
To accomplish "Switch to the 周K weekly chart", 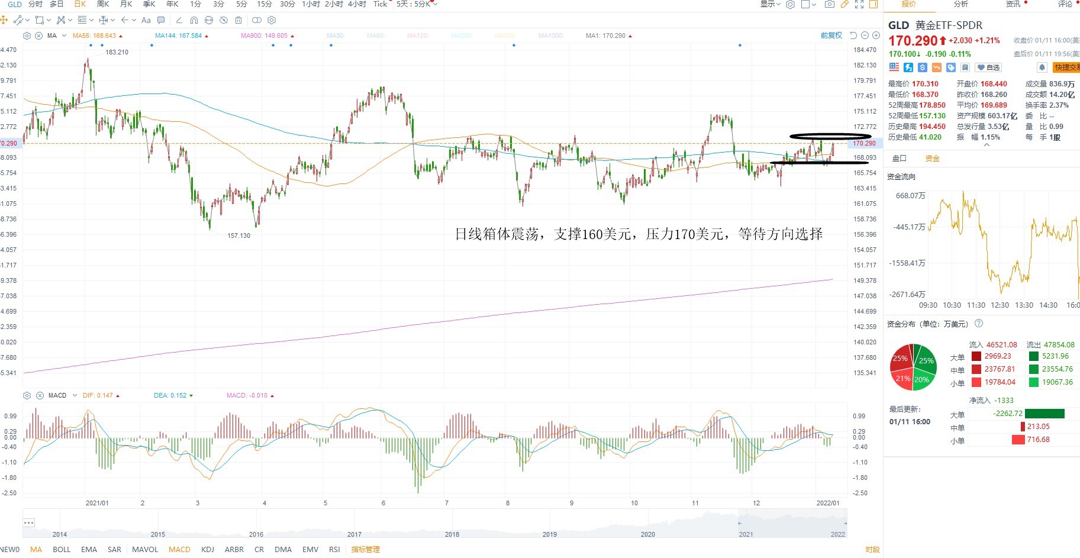I will (103, 4).
